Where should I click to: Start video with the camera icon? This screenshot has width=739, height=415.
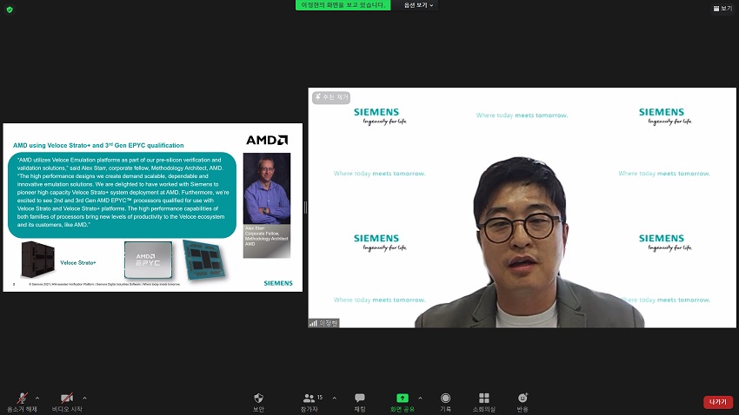coord(67,402)
